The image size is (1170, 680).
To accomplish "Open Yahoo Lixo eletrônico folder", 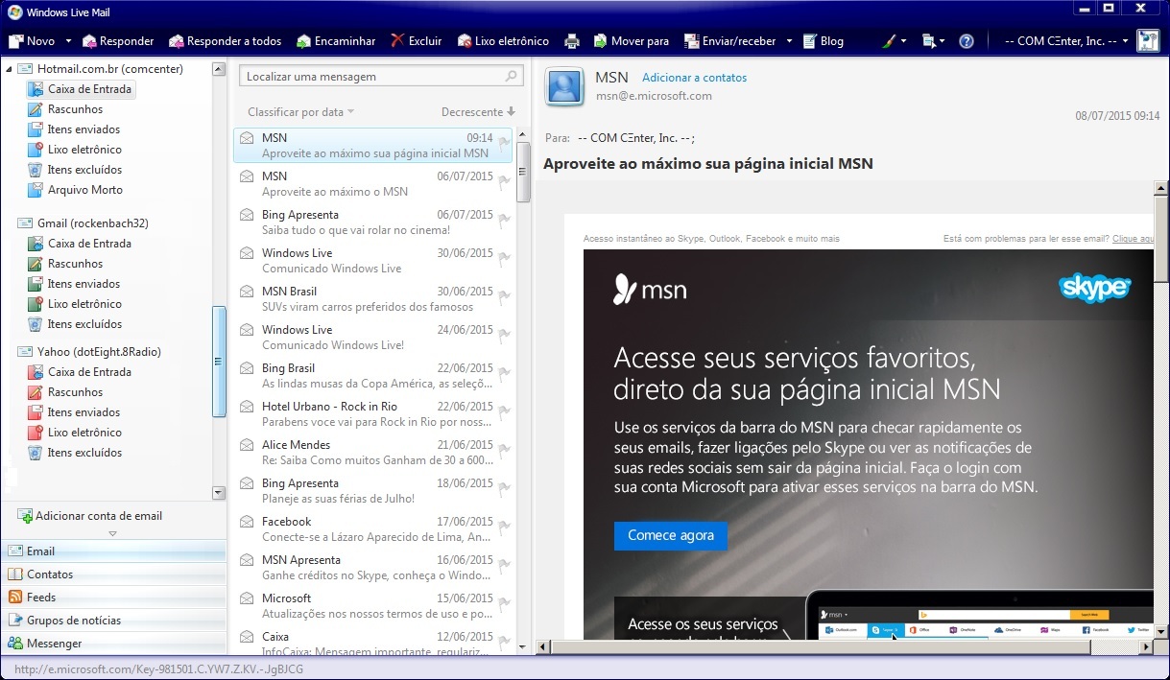I will pos(75,433).
